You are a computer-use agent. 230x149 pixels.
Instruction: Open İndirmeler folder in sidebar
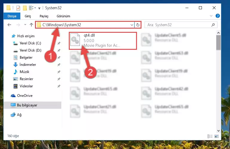pyautogui.click(x=25, y=65)
